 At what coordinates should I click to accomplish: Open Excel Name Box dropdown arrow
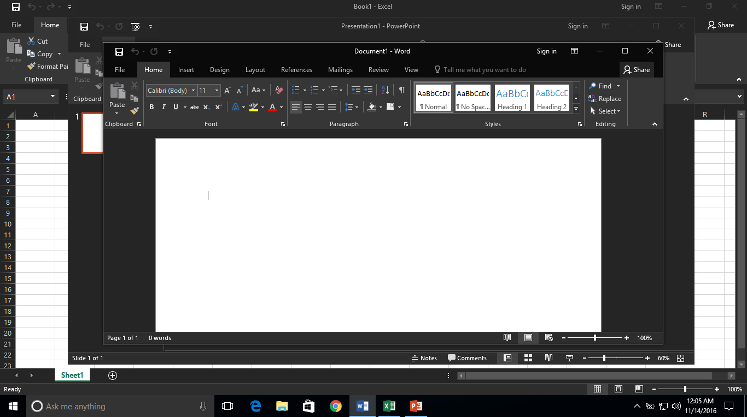[52, 97]
